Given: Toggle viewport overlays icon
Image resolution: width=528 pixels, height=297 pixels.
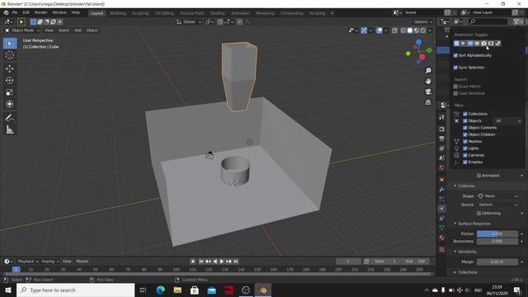Looking at the screenshot, I should (379, 31).
